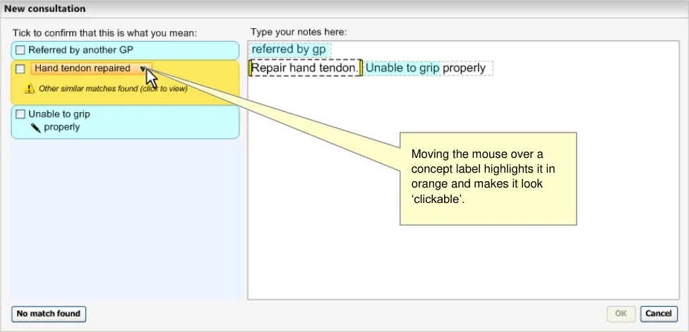Image resolution: width=689 pixels, height=332 pixels.
Task: Click the greyed-out OK button
Action: (x=621, y=313)
